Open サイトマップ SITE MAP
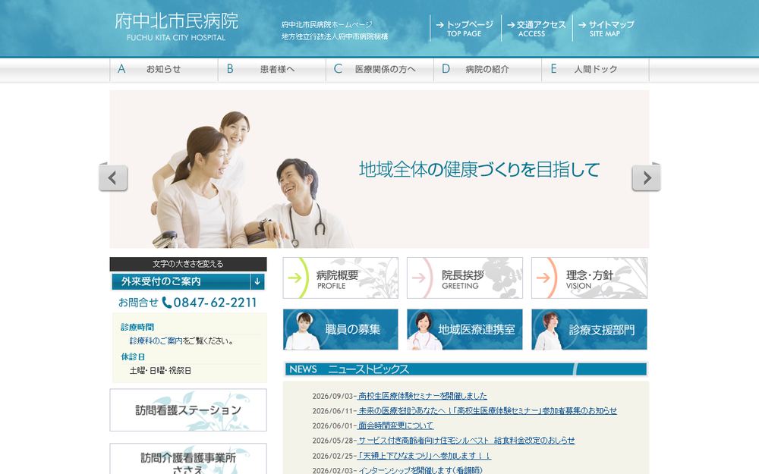 pos(606,29)
